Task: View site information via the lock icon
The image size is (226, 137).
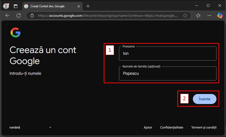Action: [x=32, y=15]
